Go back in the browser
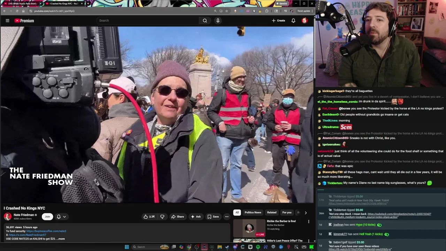Viewport: 446px width, 251px height. (x=4, y=11)
